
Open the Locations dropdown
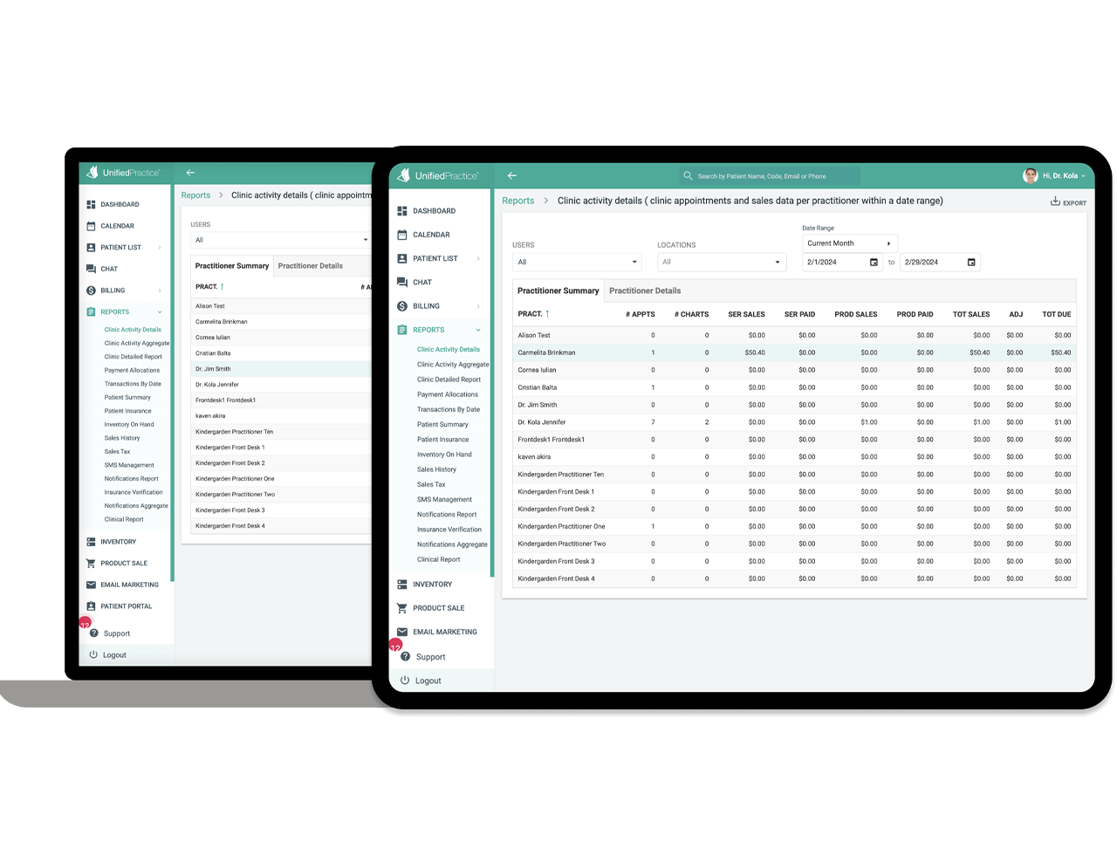(x=721, y=262)
